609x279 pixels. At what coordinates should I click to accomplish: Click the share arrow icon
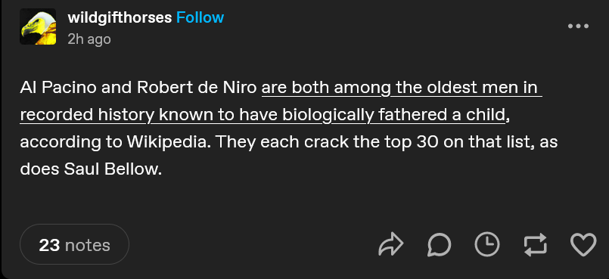[390, 244]
